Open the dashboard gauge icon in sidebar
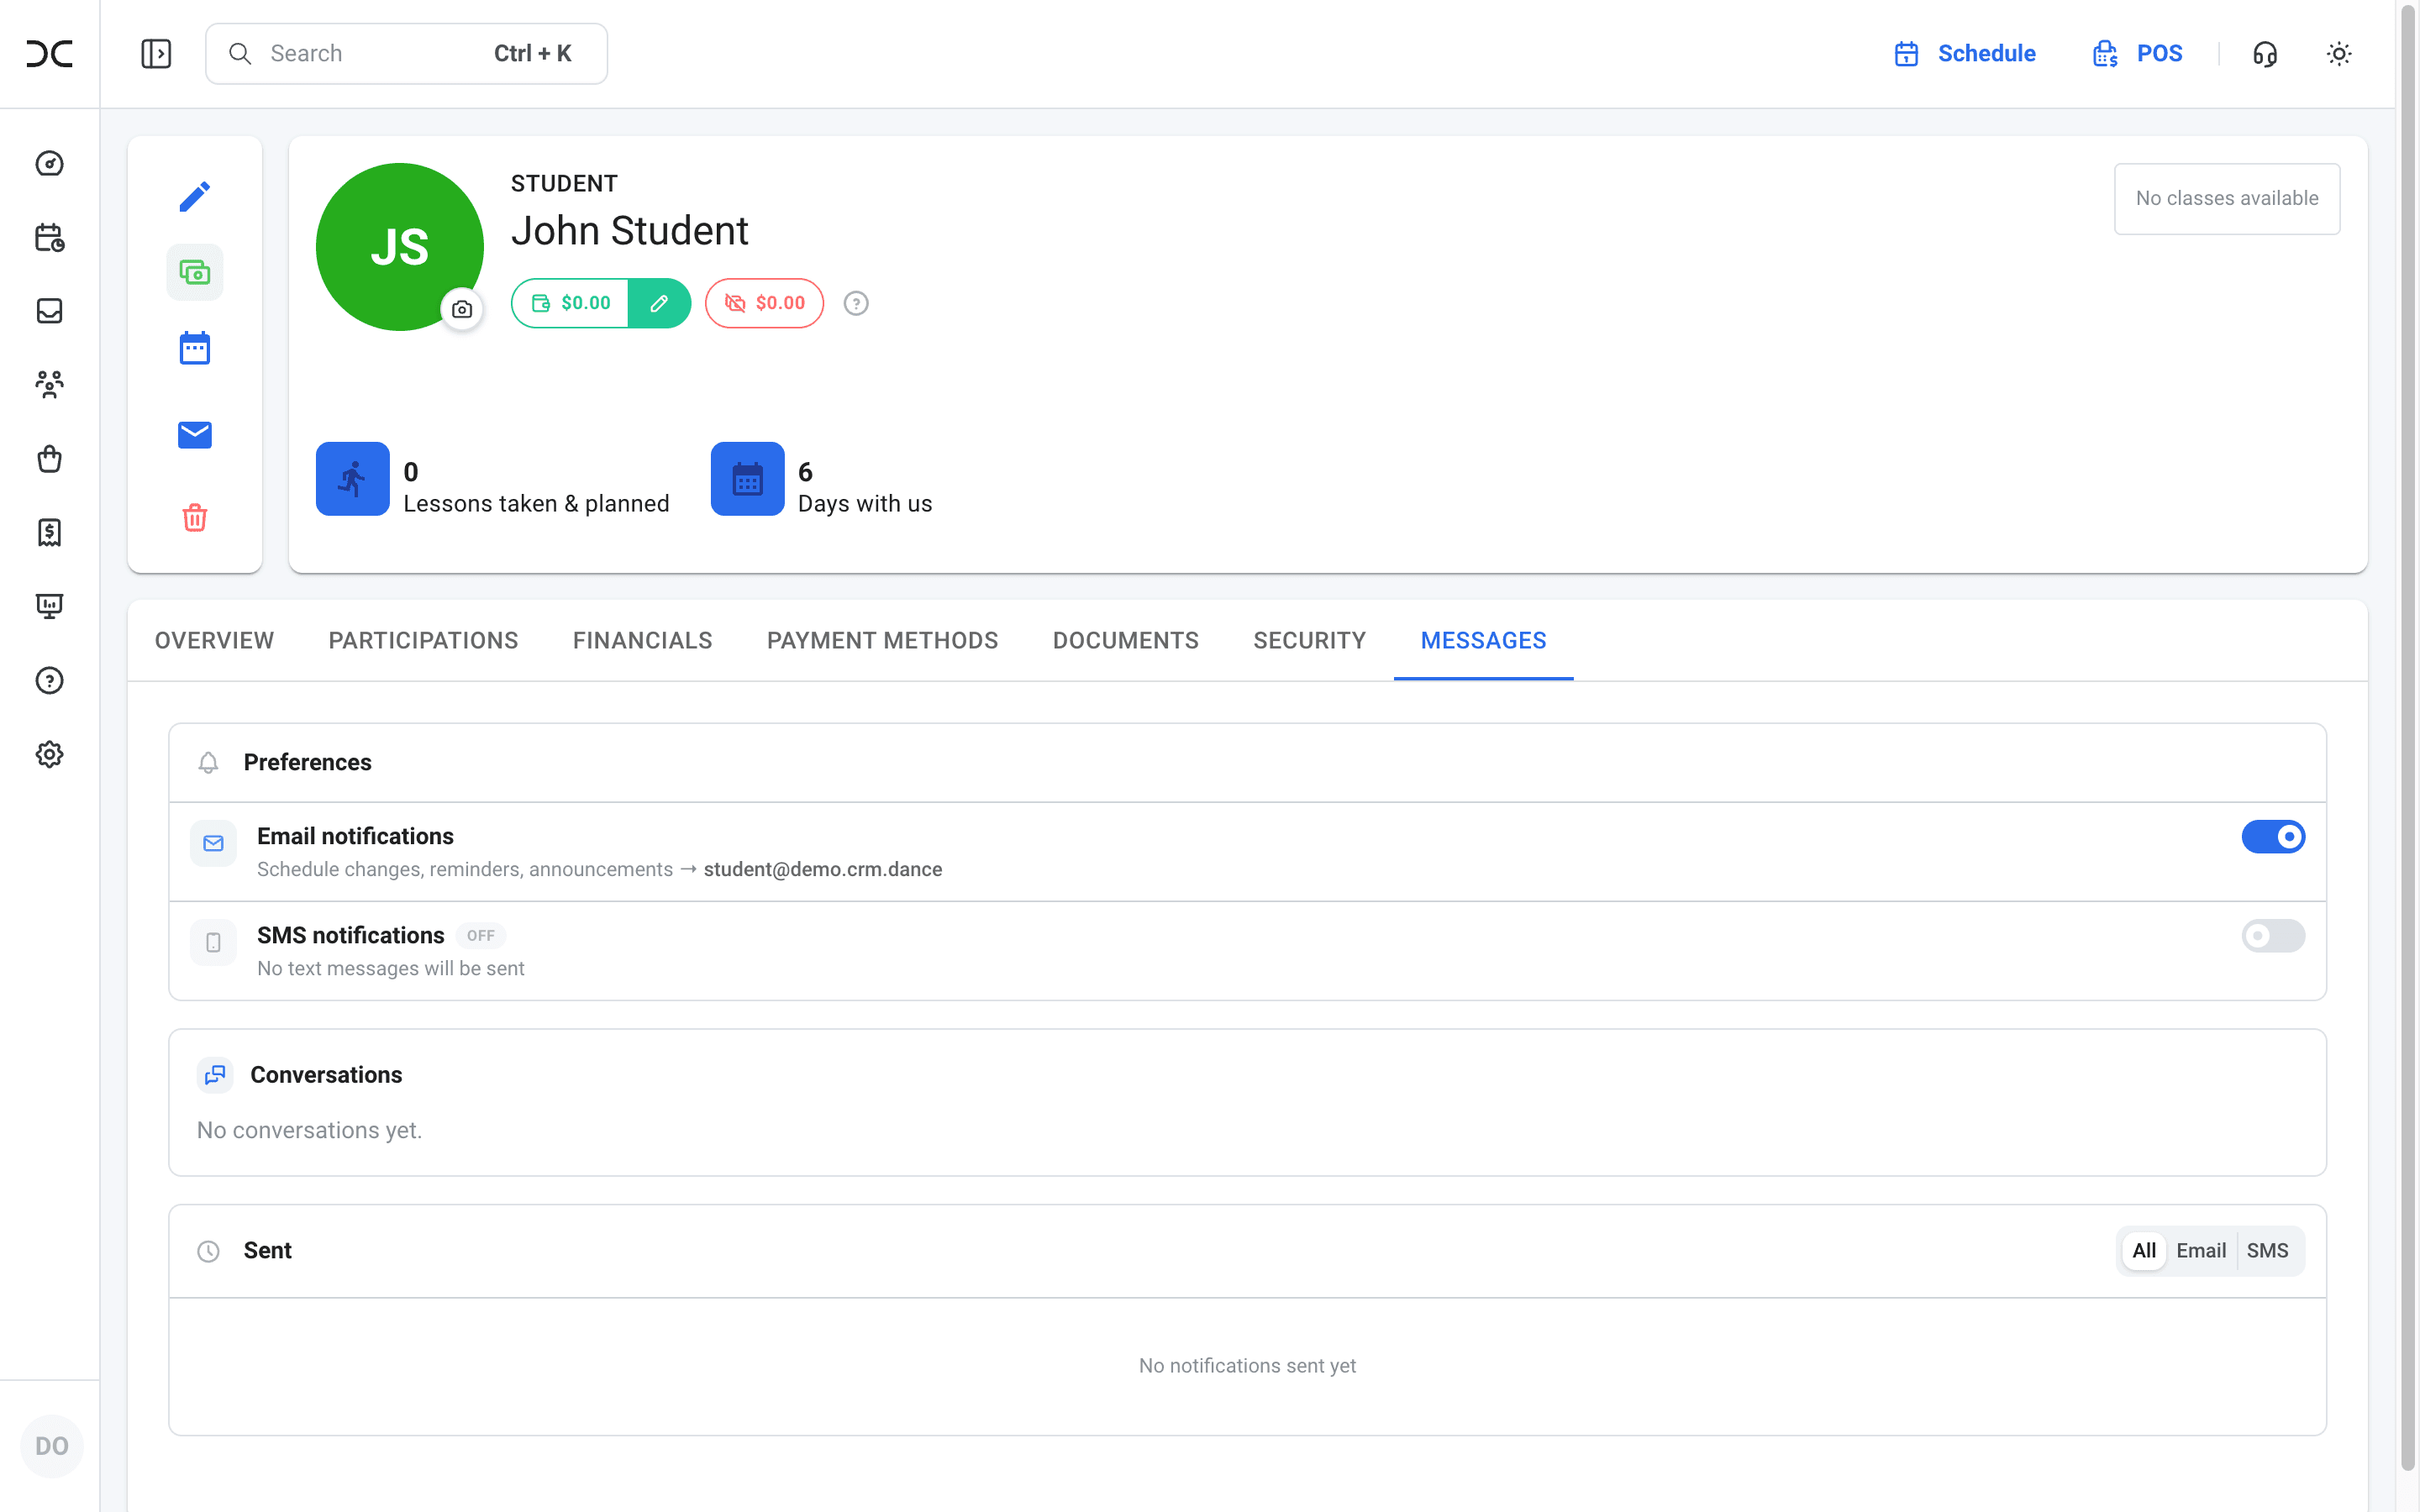The width and height of the screenshot is (2420, 1512). point(49,163)
